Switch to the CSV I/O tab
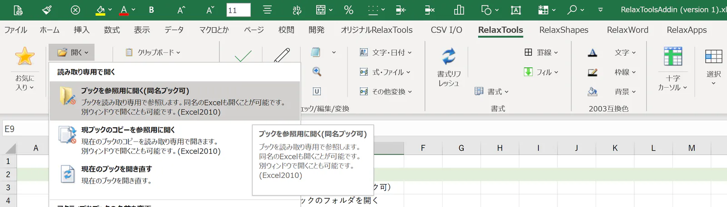 446,30
